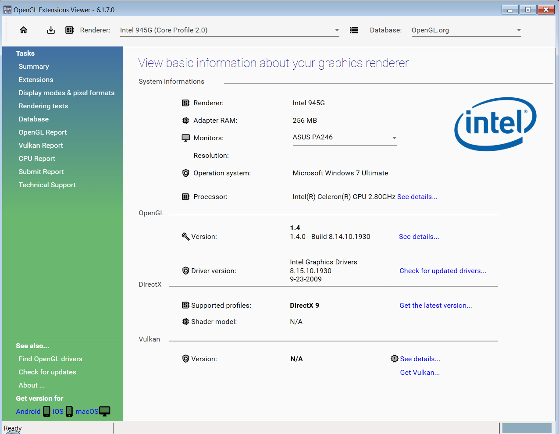Click the Android link
559x434 pixels.
(28, 412)
